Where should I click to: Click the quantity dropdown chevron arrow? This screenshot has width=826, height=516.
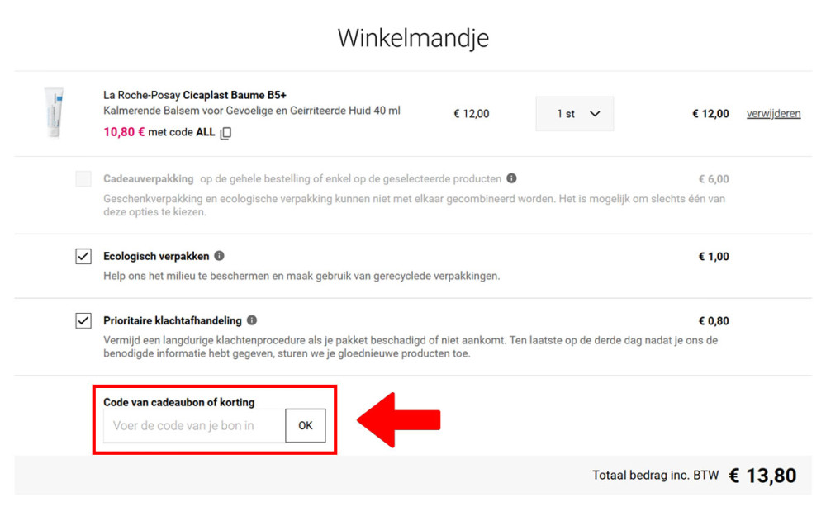pyautogui.click(x=595, y=114)
